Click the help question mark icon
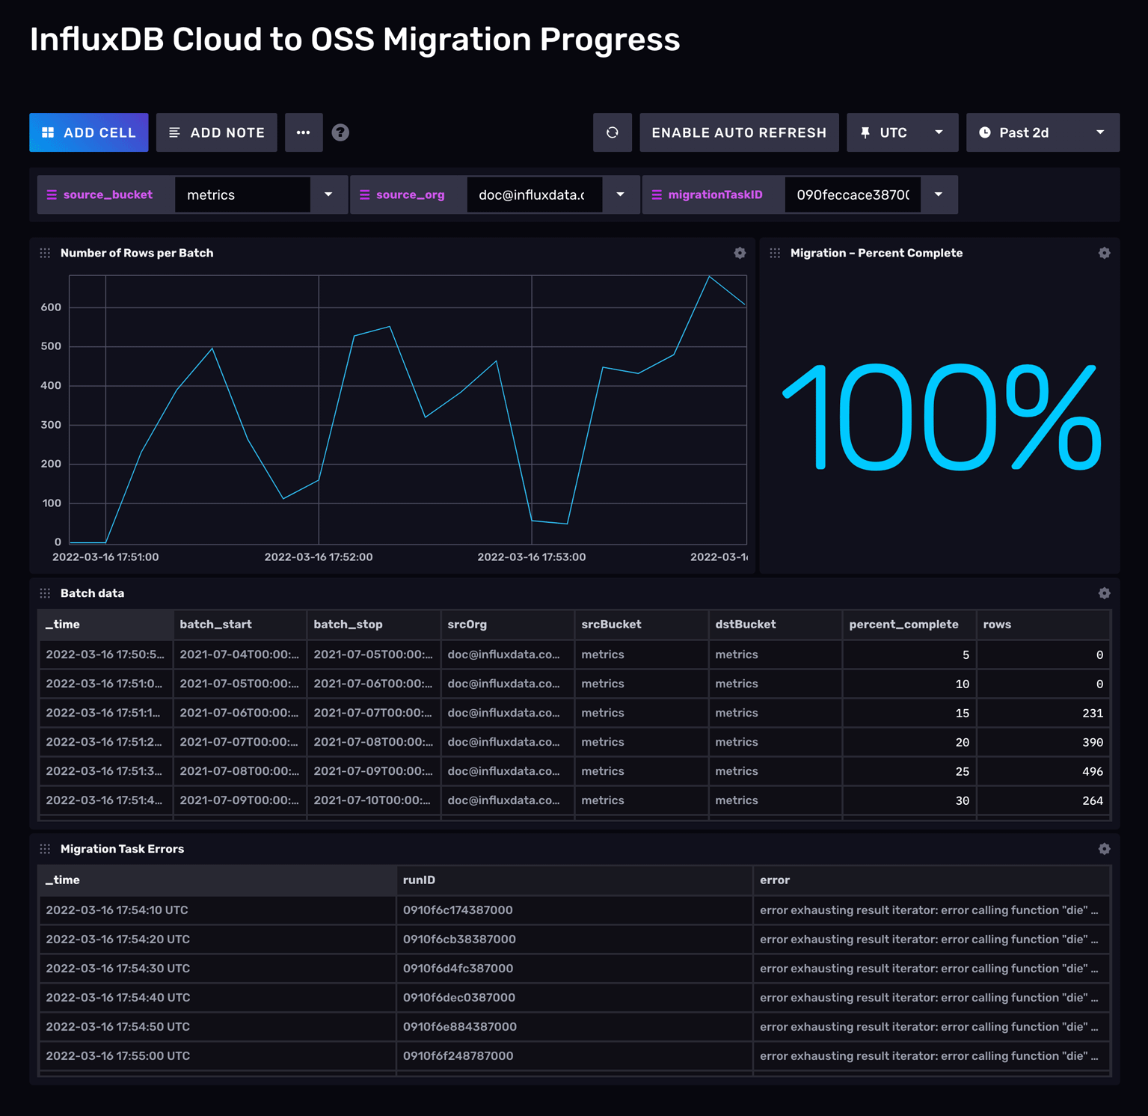1148x1116 pixels. 340,132
